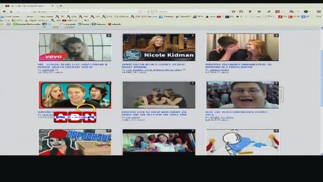The image size is (323, 182).
Task: Open the downloads arrow icon
Action: click(250, 12)
